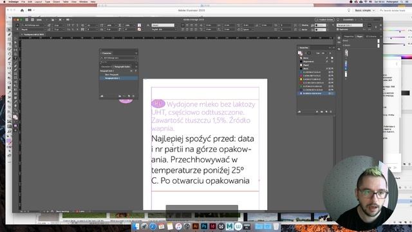Click Clear Overrides icon beside Paragraph Style 1 header

click(131, 71)
